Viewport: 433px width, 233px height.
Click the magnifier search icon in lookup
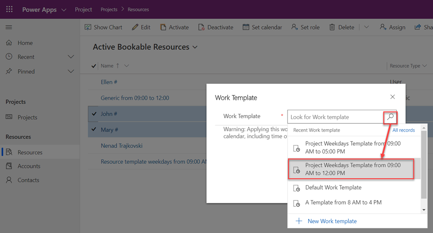(x=390, y=117)
